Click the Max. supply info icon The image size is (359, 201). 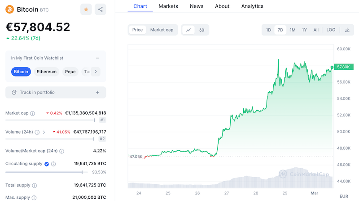(34, 197)
